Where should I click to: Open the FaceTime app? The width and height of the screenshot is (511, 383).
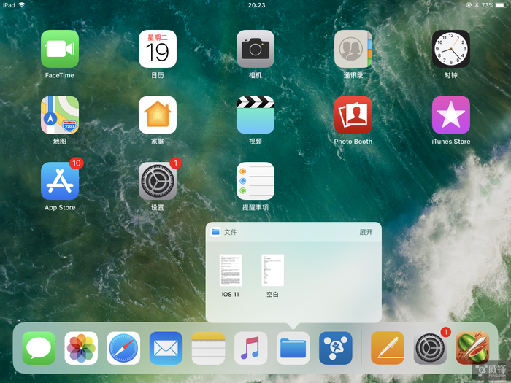coord(60,49)
